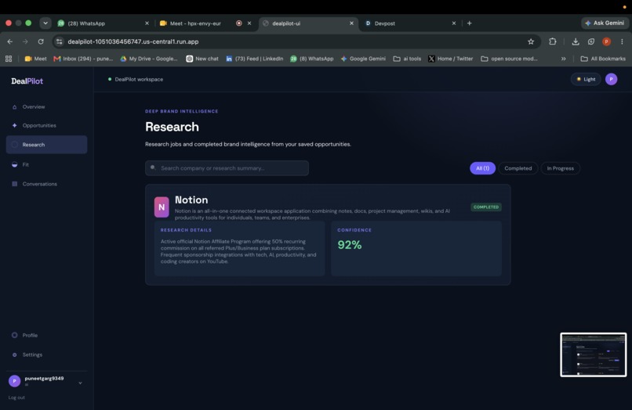
Task: Click the extension icon beside downloads
Action: (591, 41)
